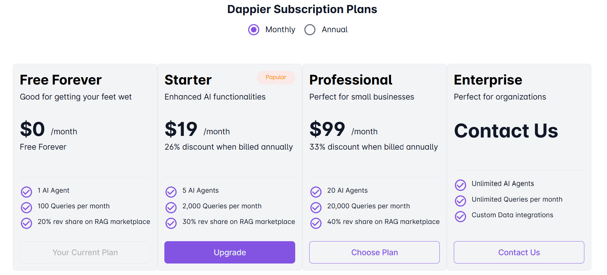Viewport: 607px width, 275px height.
Task: Click the 'Popular' badge on the Starter plan
Action: (x=276, y=77)
